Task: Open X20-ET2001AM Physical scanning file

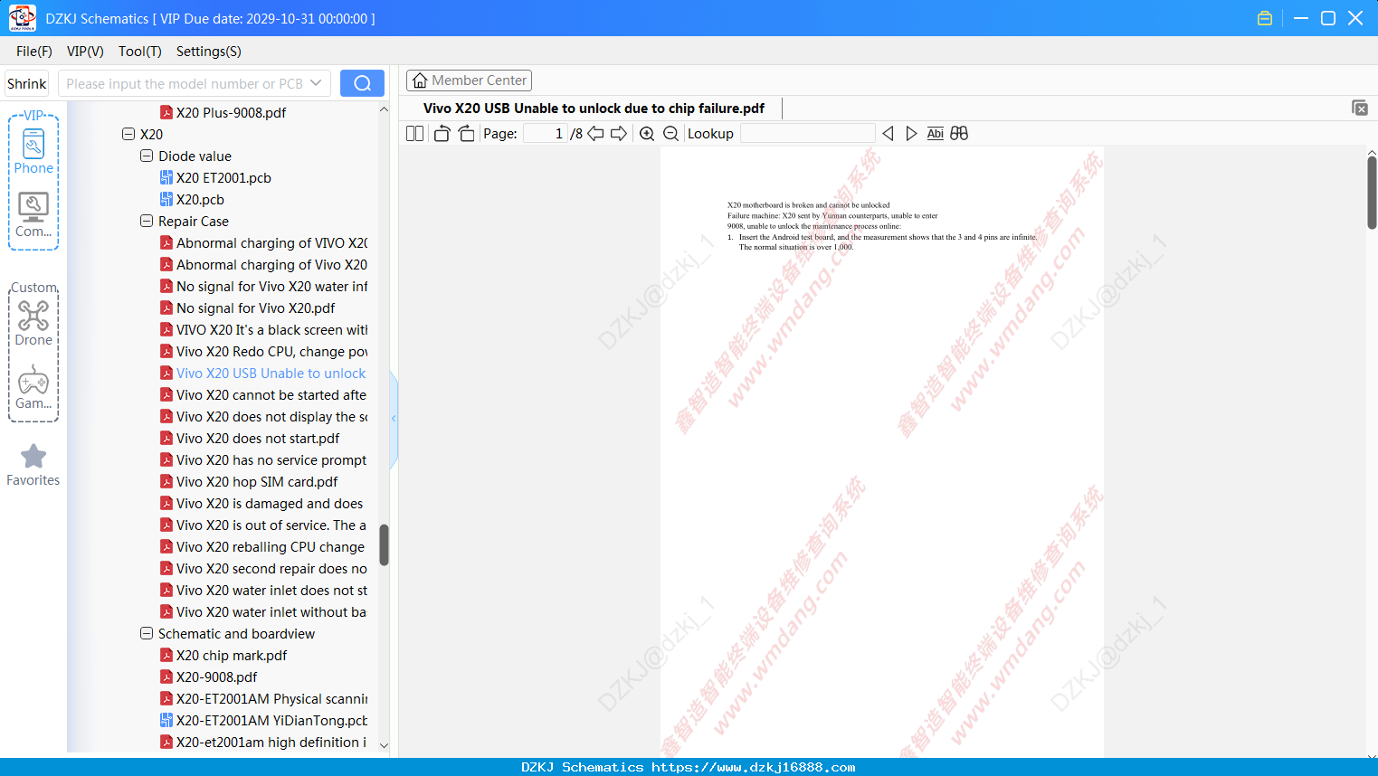Action: pyautogui.click(x=271, y=698)
